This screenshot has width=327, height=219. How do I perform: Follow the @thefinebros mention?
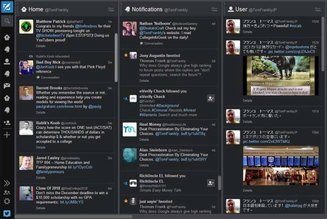coord(86,26)
